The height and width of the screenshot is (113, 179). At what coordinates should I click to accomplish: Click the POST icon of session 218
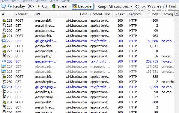[x=4, y=20]
